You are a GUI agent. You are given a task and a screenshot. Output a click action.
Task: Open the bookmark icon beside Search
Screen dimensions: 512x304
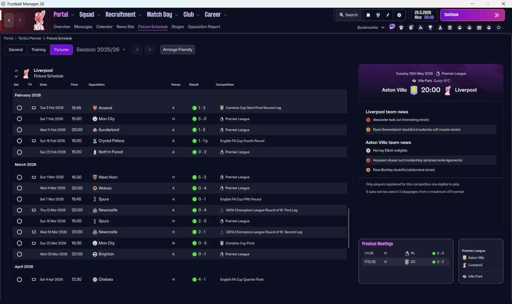368,15
